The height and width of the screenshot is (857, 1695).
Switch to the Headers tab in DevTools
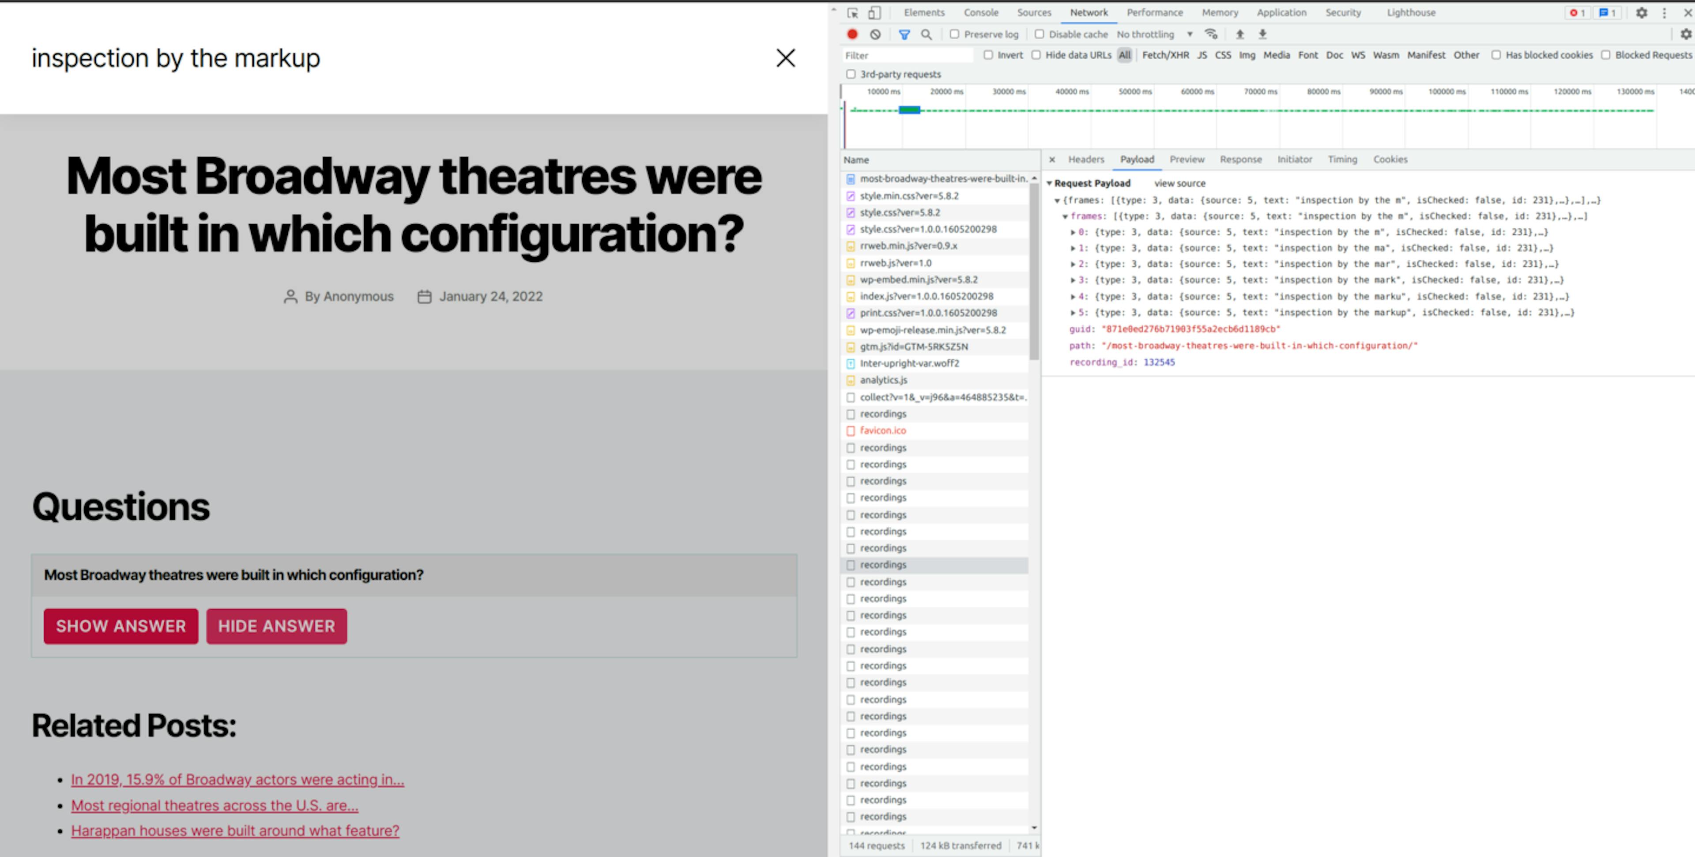pyautogui.click(x=1085, y=159)
